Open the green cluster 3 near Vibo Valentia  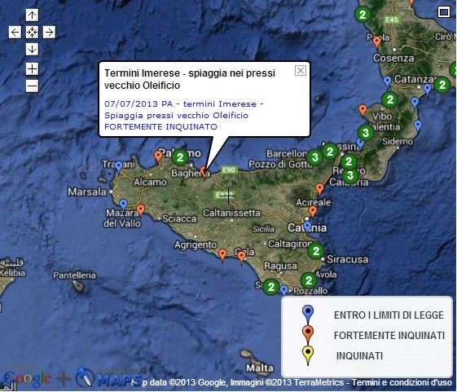click(366, 133)
